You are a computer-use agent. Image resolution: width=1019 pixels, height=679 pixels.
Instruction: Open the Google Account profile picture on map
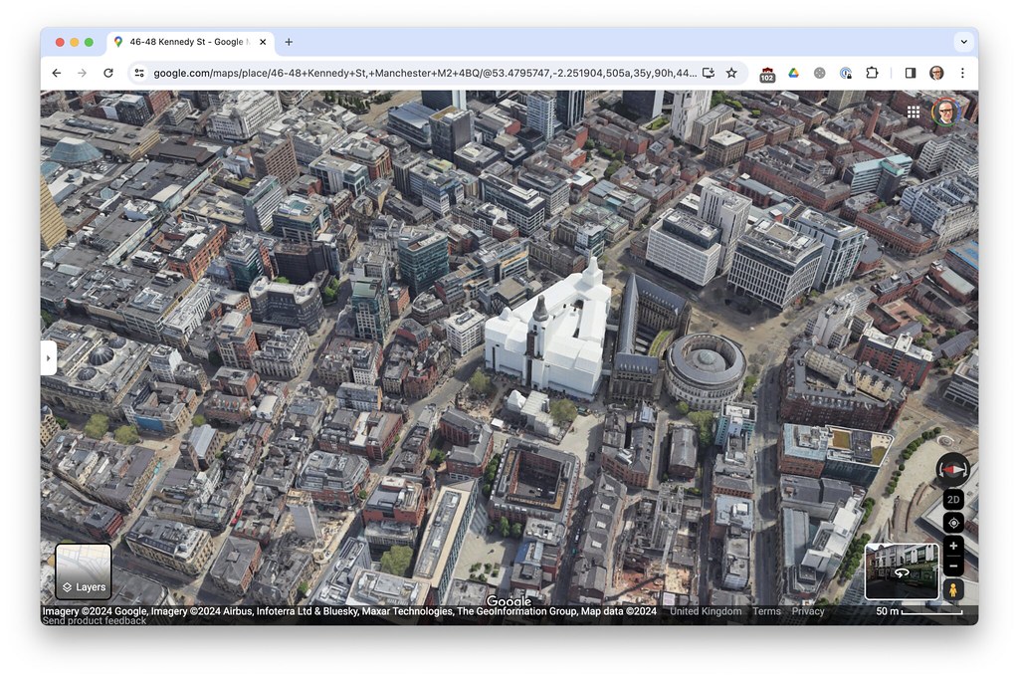coord(945,112)
